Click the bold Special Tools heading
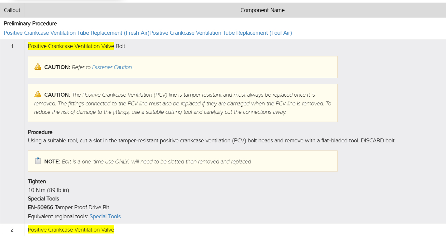446x239 pixels. click(43, 199)
